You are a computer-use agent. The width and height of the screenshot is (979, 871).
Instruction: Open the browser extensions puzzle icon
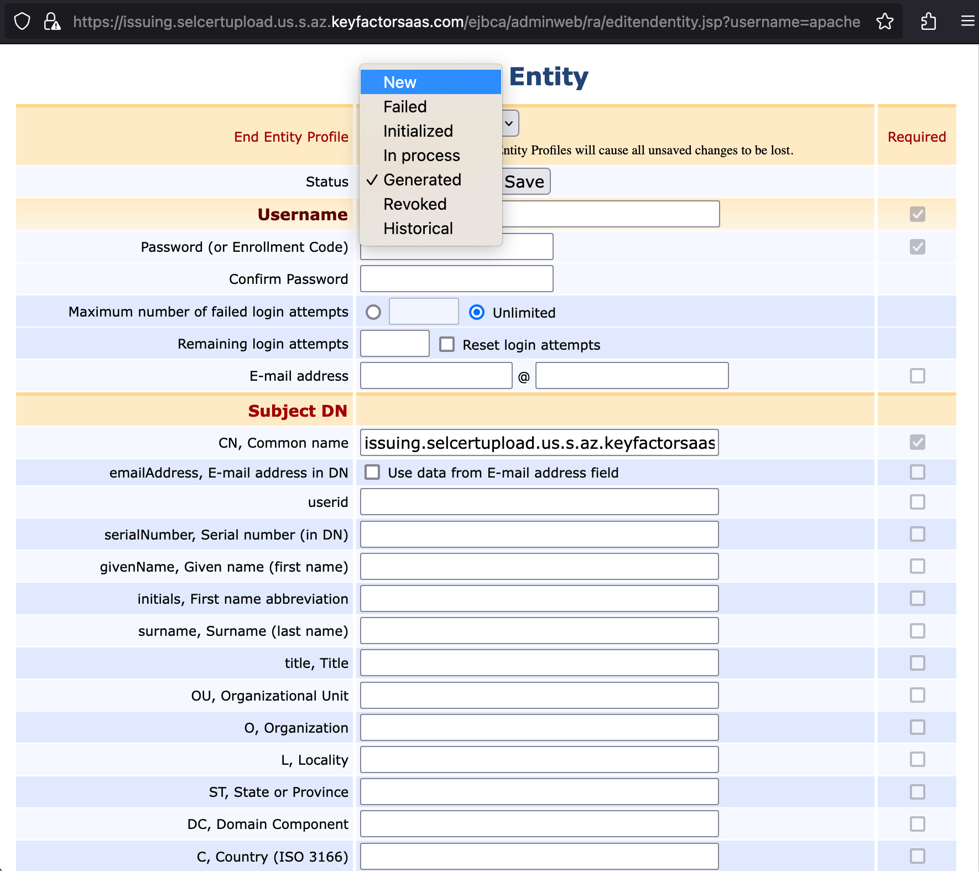pyautogui.click(x=928, y=22)
